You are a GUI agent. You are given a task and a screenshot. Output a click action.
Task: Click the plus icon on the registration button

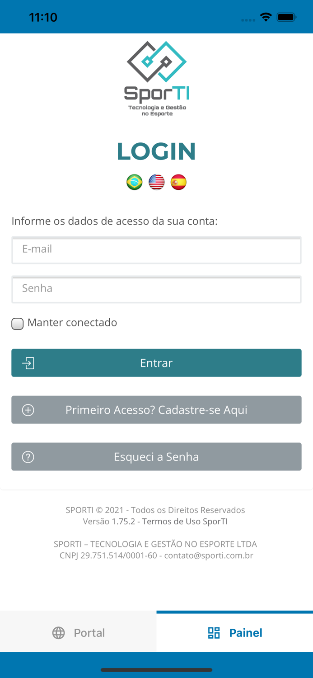[28, 410]
